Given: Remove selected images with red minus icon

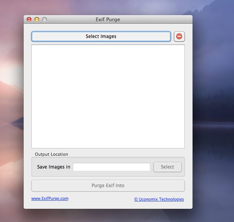Looking at the screenshot, I should (179, 36).
